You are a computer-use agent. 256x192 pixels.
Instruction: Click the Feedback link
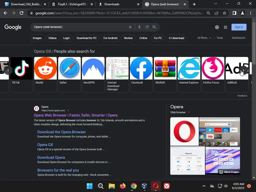click(242, 96)
